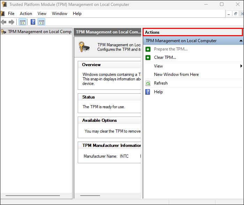244x205 pixels.
Task: Toggle the Show/Hide Console Tree icon
Action: pos(23,22)
